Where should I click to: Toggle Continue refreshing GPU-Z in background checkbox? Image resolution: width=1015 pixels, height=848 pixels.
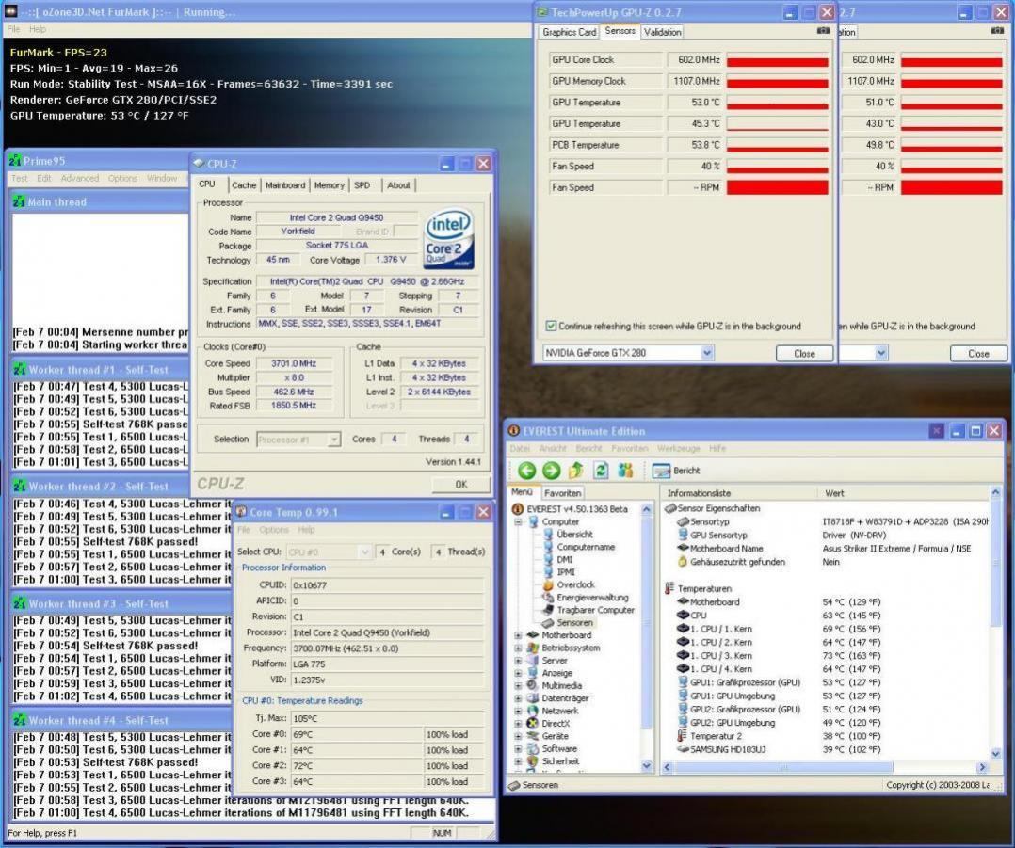(551, 326)
